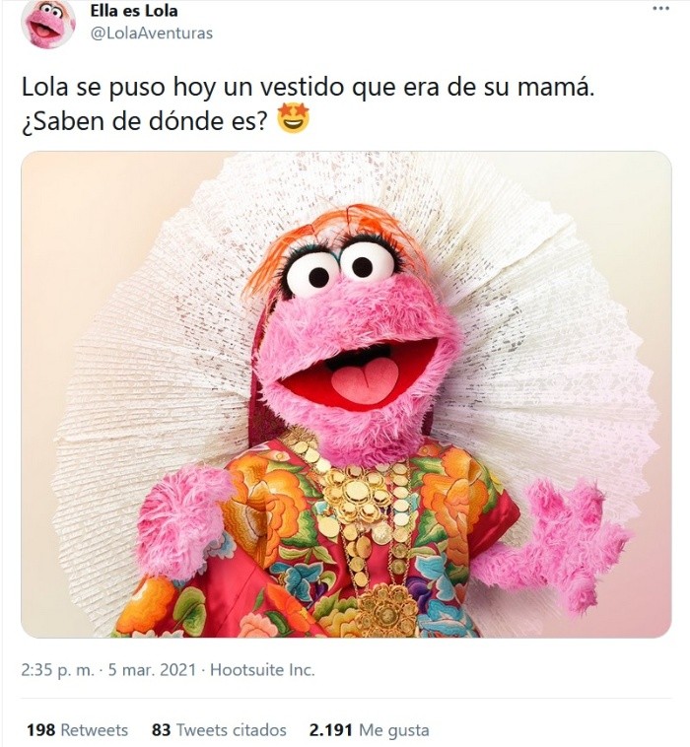Open the photo of Lola in the floral dress
Screen dimensions: 690x747
click(346, 394)
